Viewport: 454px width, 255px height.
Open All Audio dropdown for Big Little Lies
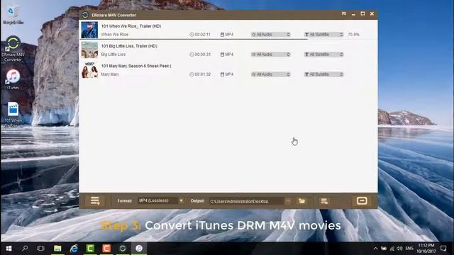pyautogui.click(x=270, y=55)
